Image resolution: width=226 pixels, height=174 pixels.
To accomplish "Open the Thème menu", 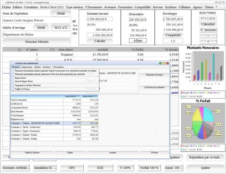I will click(x=209, y=7).
